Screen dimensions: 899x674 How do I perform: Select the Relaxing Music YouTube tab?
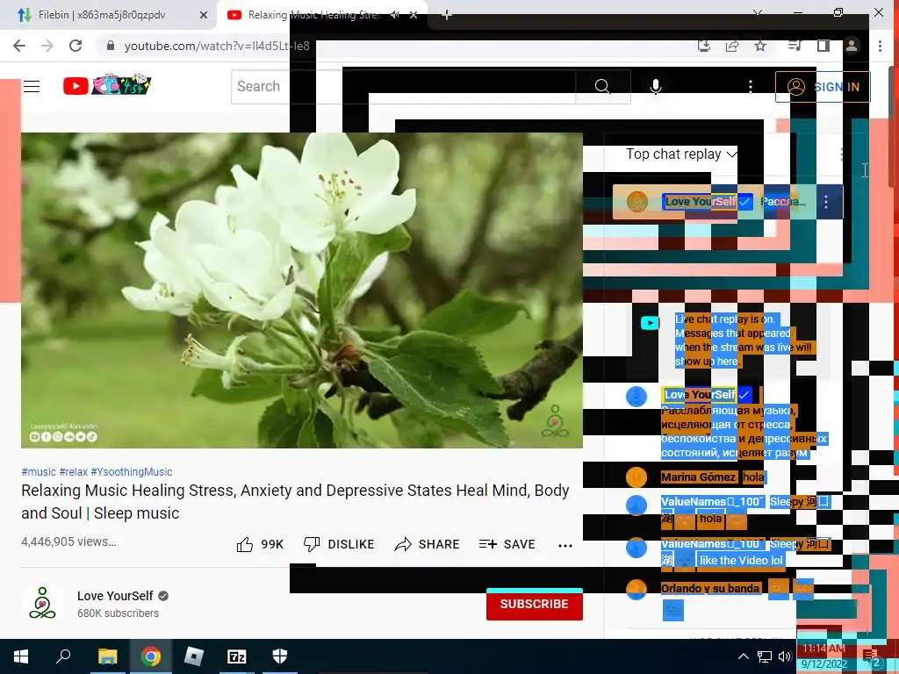[x=313, y=15]
